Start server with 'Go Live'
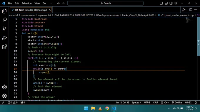This screenshot has width=200, height=112. (177, 102)
